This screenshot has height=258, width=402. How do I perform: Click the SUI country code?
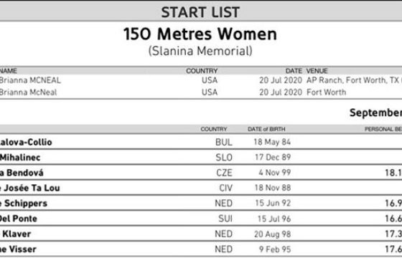point(225,219)
